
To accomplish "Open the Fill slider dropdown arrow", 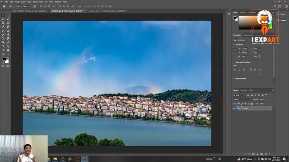I will [x=266, y=103].
